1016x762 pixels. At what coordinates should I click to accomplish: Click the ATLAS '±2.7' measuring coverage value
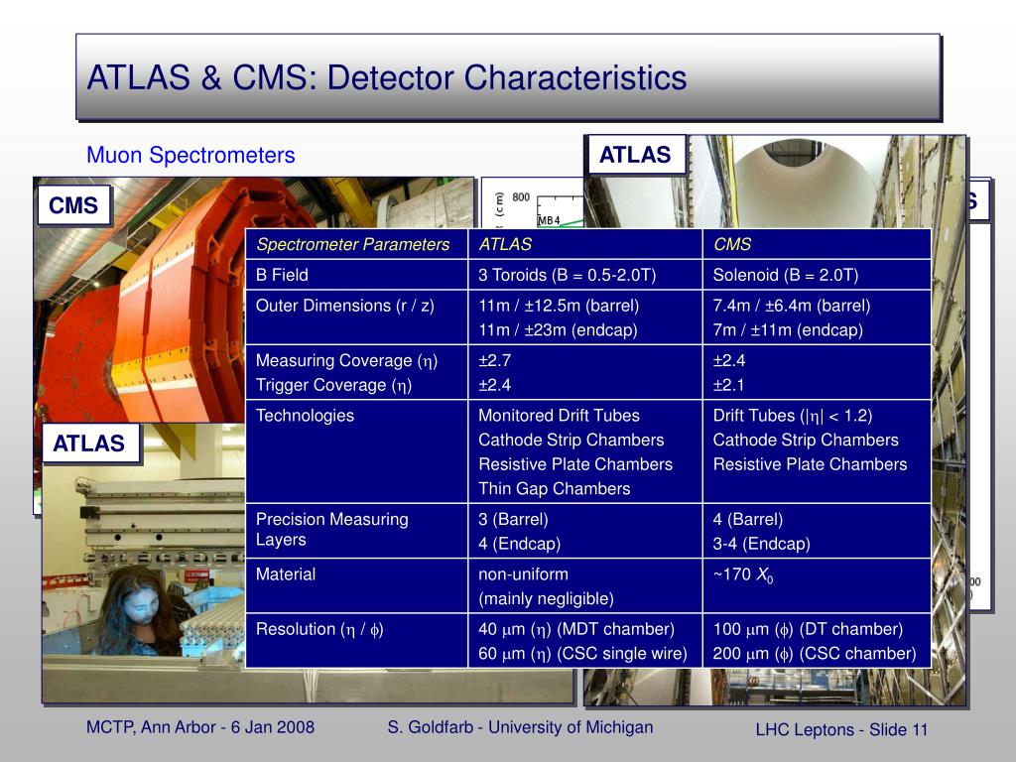[x=494, y=360]
